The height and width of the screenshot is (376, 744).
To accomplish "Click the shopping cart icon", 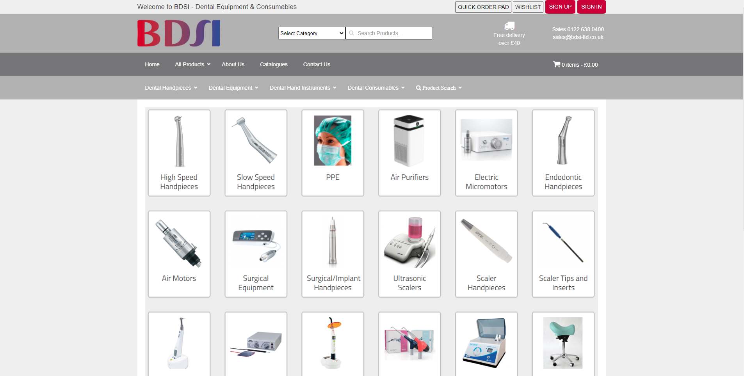I will [x=556, y=64].
